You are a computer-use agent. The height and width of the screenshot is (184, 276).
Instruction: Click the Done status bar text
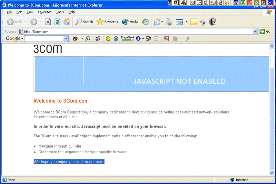[11, 180]
